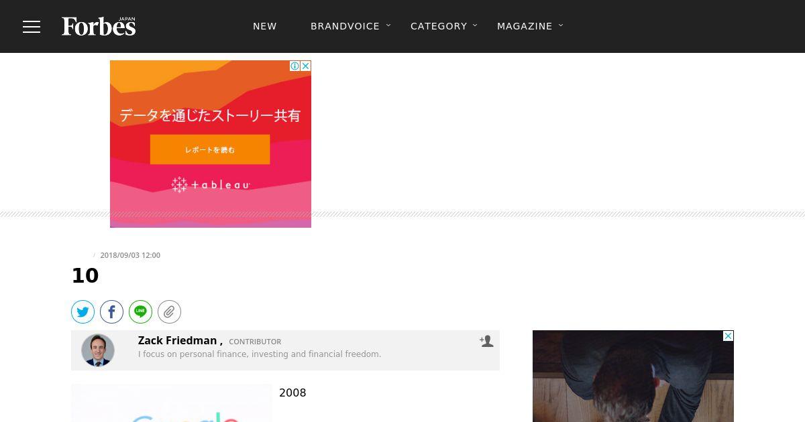This screenshot has height=422, width=805.
Task: Close the right sidebar advertisement
Action: point(729,336)
